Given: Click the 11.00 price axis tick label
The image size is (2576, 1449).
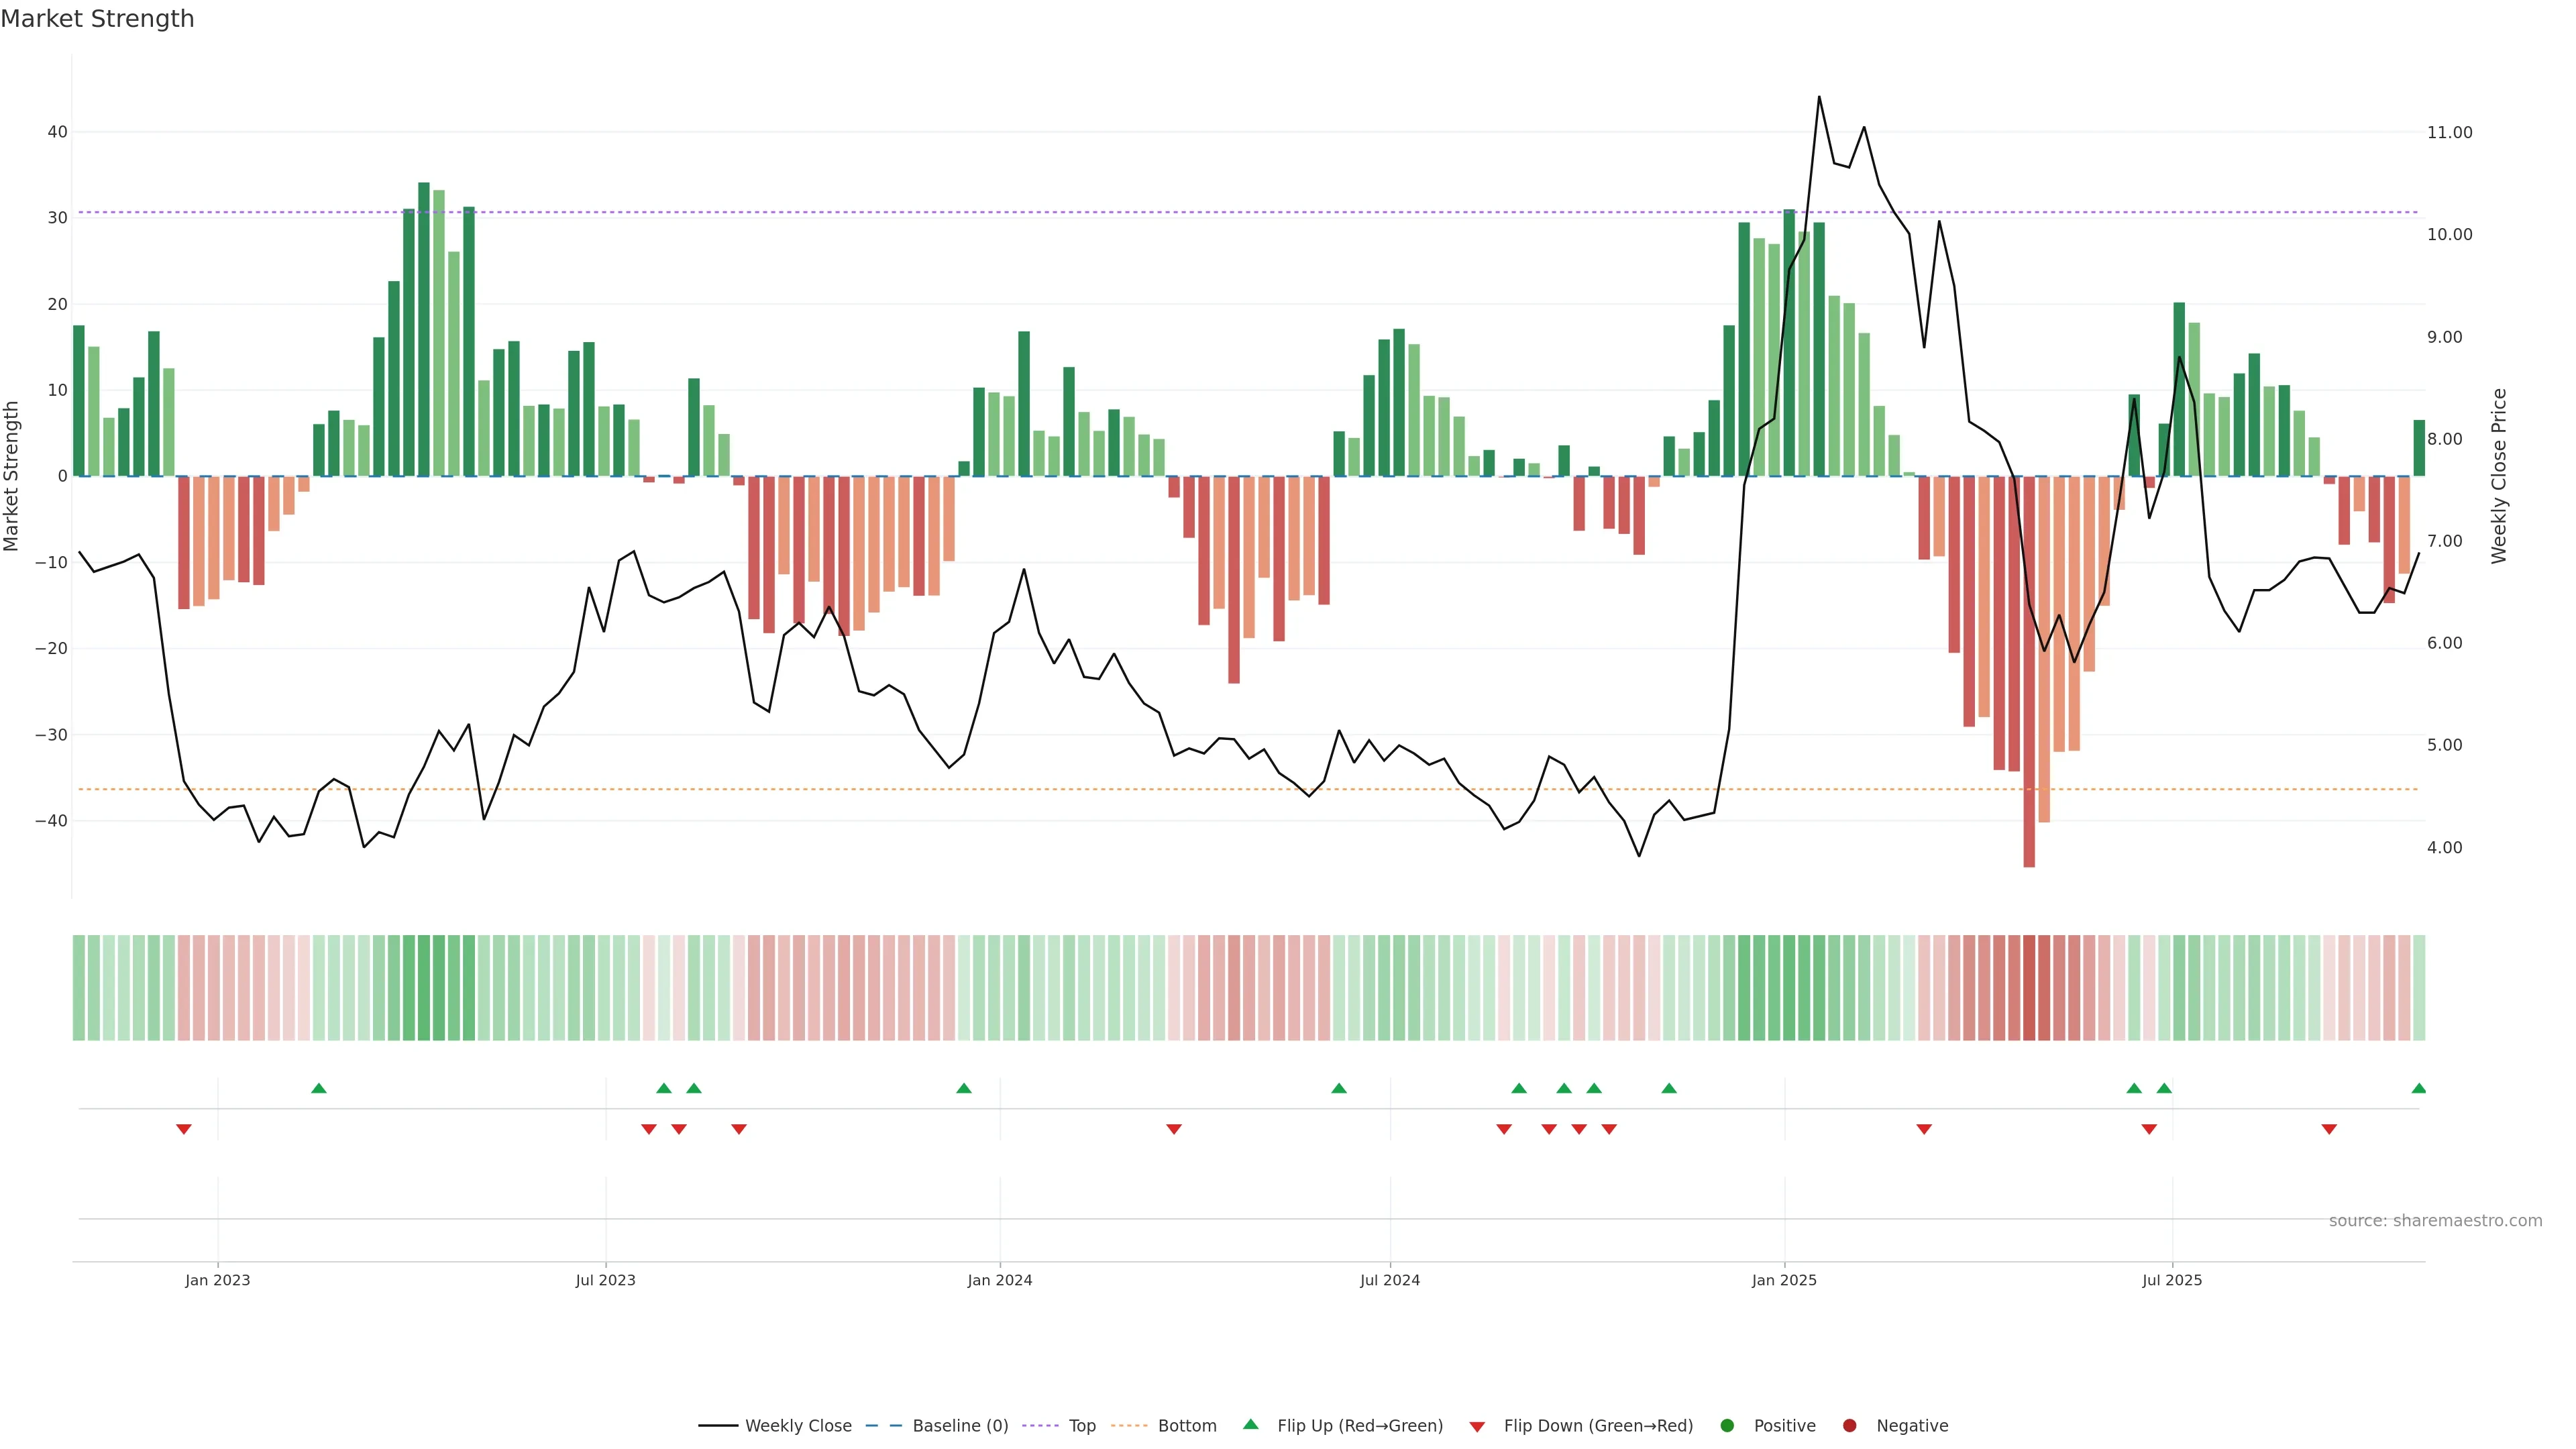Looking at the screenshot, I should point(2449,132).
